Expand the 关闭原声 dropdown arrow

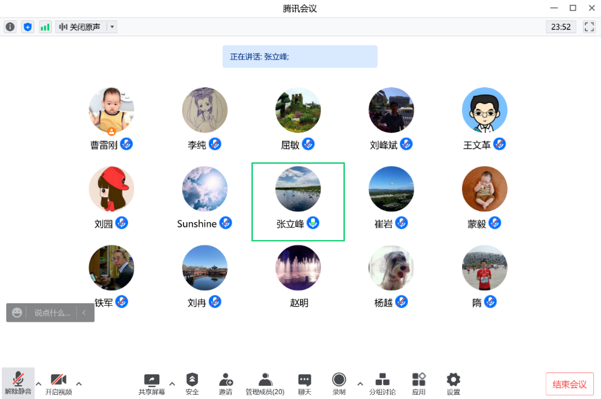(112, 27)
